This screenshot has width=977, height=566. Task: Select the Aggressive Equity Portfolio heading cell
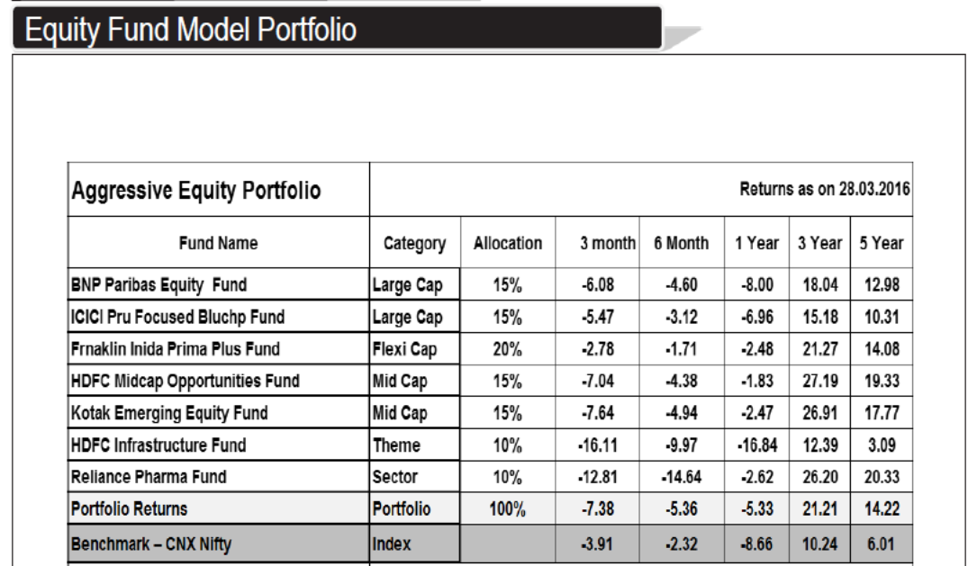(195, 191)
